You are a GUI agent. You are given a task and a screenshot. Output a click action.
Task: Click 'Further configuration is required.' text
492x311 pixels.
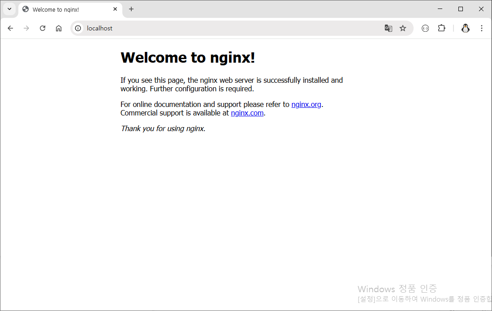tap(202, 89)
